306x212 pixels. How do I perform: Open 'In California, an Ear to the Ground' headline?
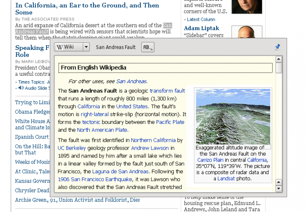click(x=87, y=9)
